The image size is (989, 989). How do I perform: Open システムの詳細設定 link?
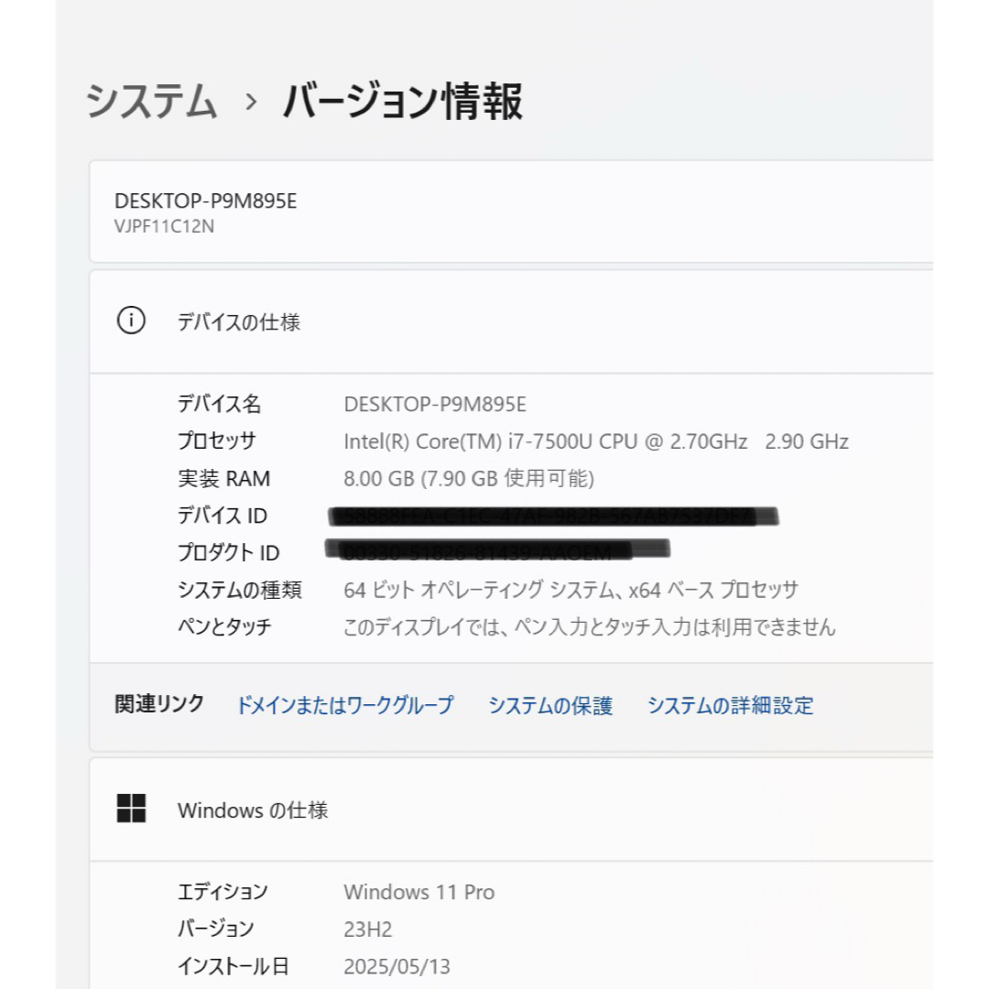click(731, 704)
